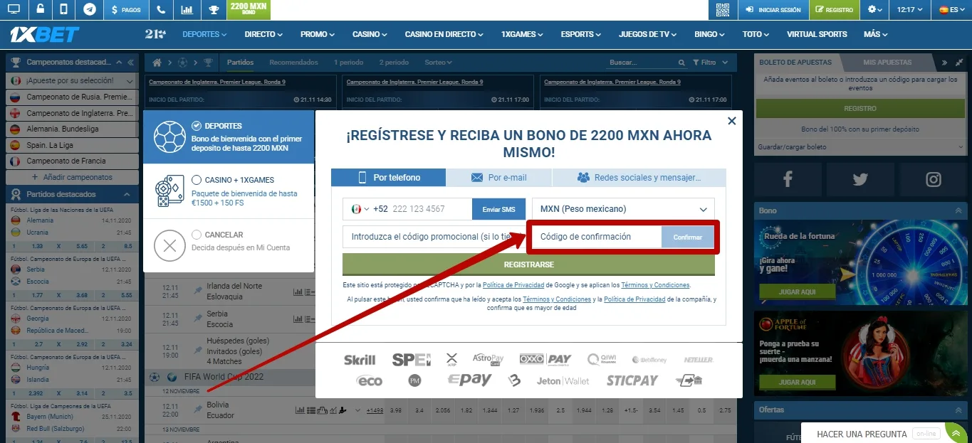972x443 pixels.
Task: Open the +52 country code selector
Action: coord(369,209)
